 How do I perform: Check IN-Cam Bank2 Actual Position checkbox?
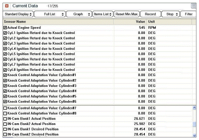click(5, 124)
